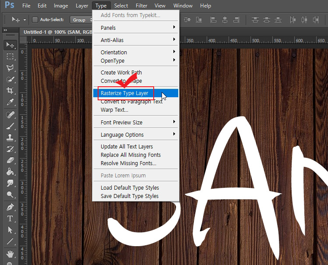Click distribute right edges icon

[316, 20]
